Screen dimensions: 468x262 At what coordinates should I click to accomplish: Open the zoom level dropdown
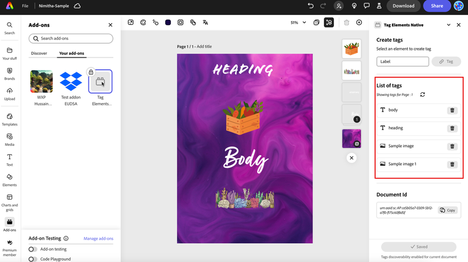(x=298, y=22)
